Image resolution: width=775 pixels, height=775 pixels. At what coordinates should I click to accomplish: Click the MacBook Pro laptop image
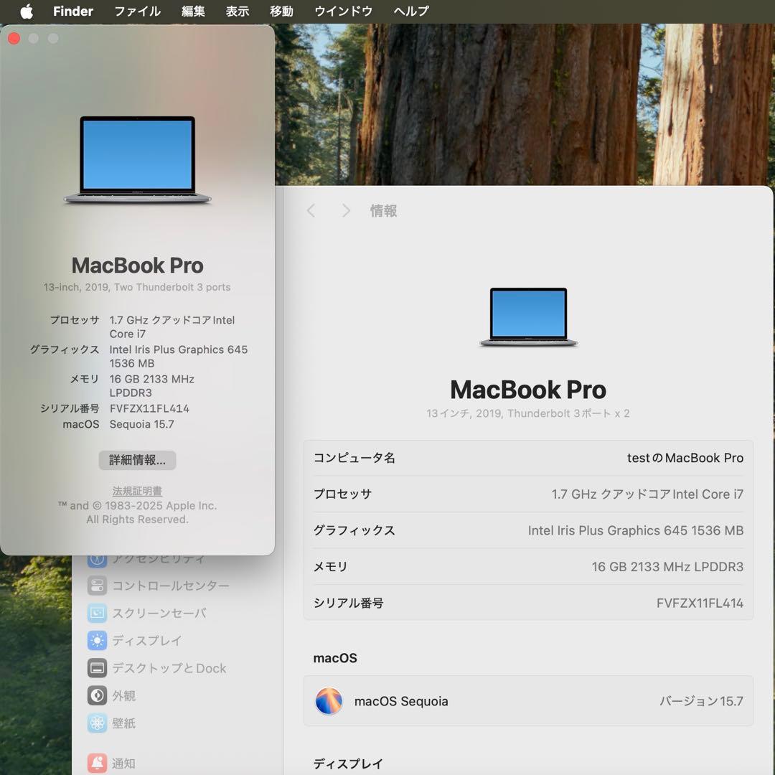(528, 316)
